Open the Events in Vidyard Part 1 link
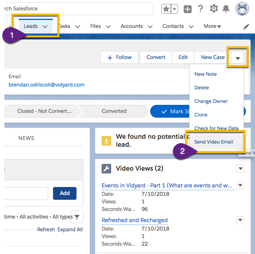255x254 pixels. (167, 185)
